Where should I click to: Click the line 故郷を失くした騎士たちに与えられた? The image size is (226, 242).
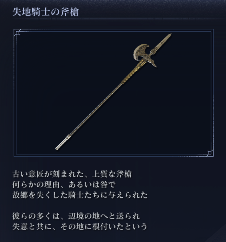[x=80, y=195]
